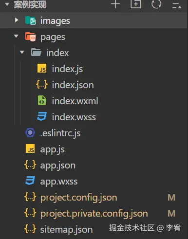The width and height of the screenshot is (188, 239).
Task: Click the M badge on project.config.json
Action: coord(171,198)
